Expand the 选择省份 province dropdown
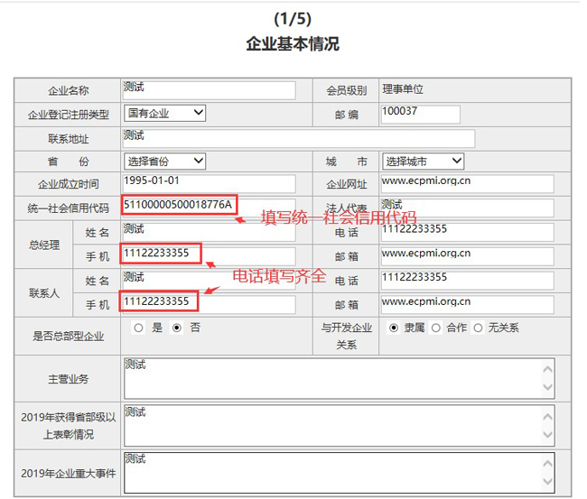This screenshot has width=587, height=499. (x=164, y=162)
